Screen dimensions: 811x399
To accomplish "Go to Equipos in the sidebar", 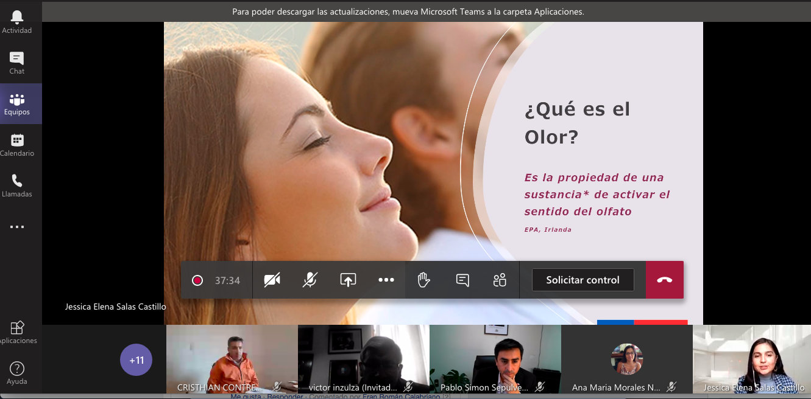I will pos(17,104).
